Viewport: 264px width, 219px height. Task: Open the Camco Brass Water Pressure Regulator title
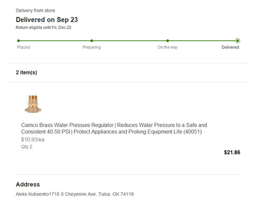[114, 128]
